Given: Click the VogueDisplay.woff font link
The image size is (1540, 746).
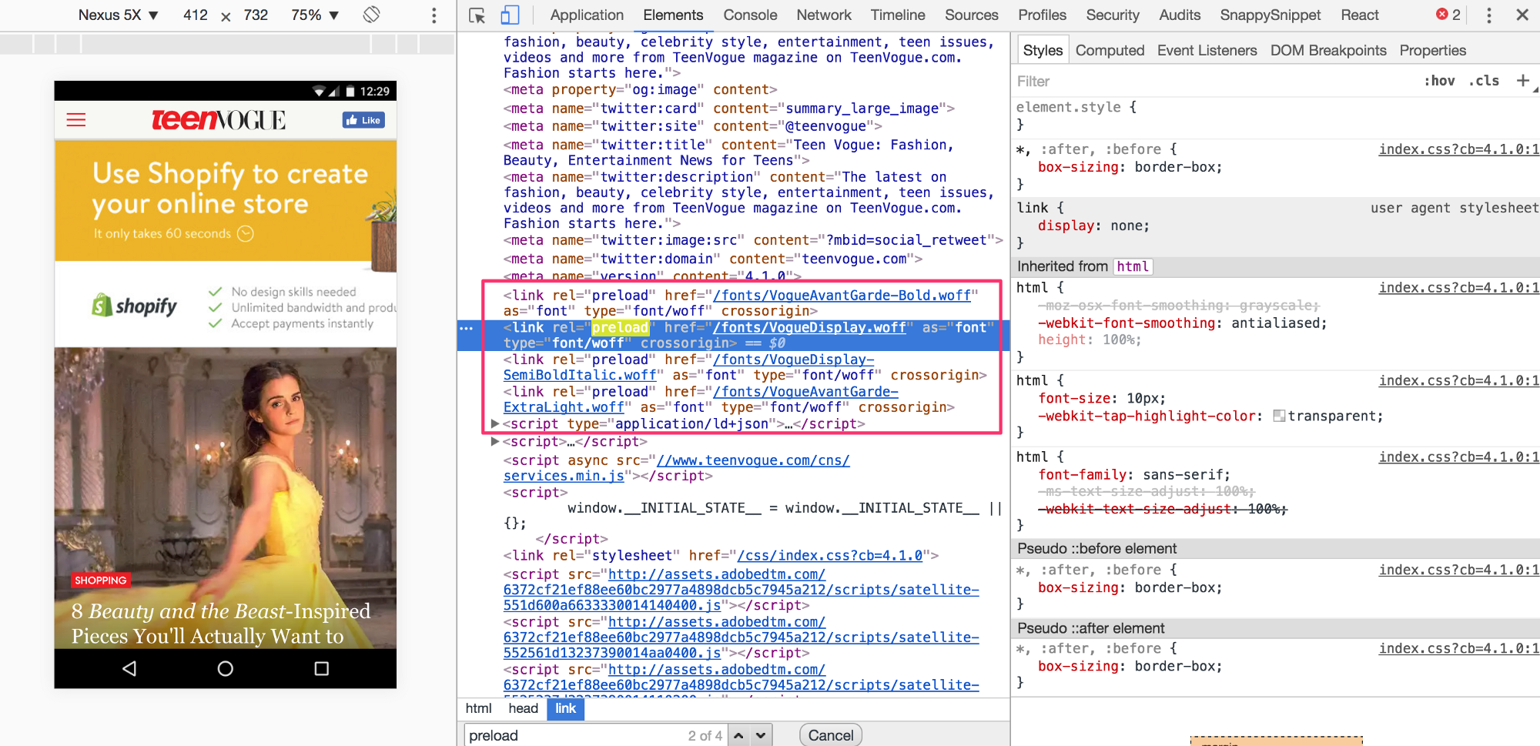Looking at the screenshot, I should coord(809,328).
